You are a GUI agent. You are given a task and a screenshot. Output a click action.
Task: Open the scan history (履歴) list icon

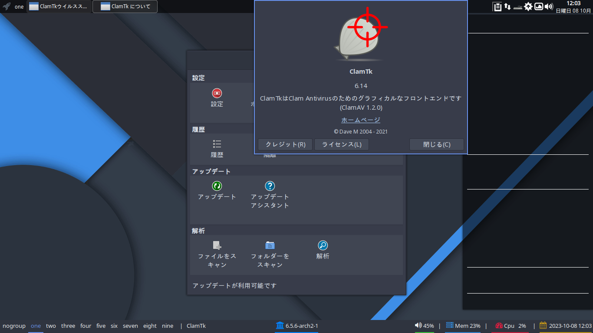pos(217,144)
